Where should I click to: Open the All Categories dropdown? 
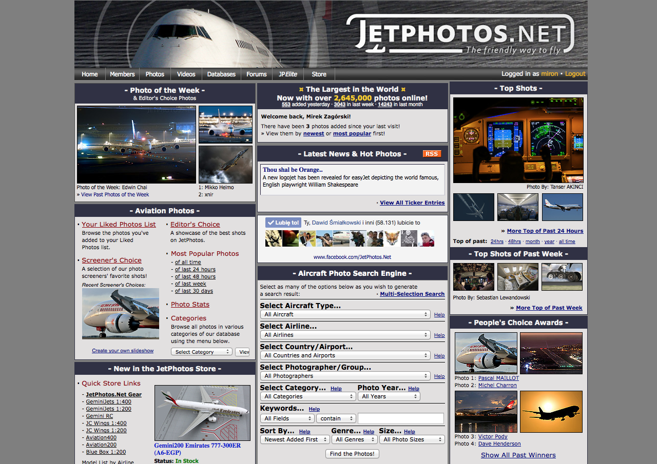pyautogui.click(x=308, y=396)
